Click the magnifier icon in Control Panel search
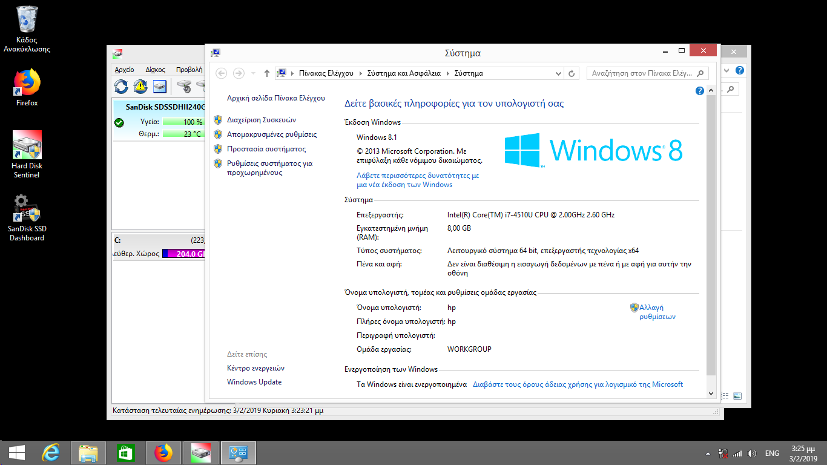827x465 pixels. 700,73
